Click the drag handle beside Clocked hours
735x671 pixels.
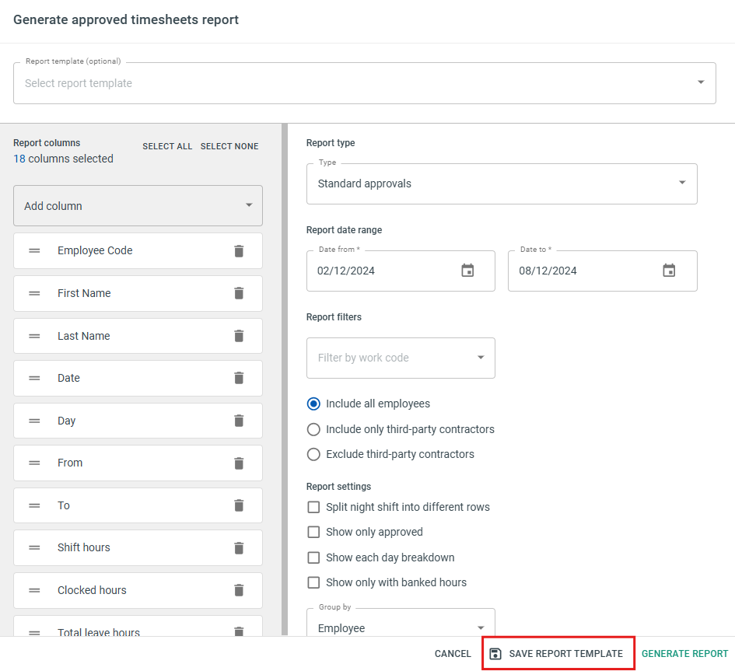pyautogui.click(x=34, y=590)
